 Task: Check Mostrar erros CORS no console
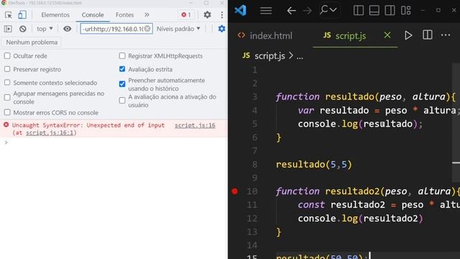7,112
